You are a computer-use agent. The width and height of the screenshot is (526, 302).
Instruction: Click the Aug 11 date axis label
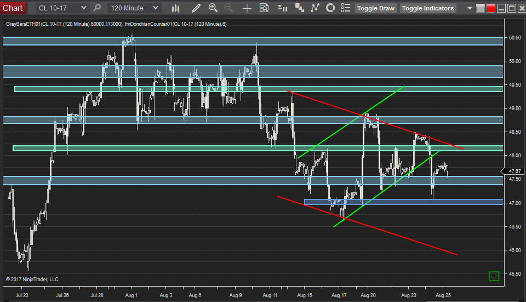coord(270,295)
